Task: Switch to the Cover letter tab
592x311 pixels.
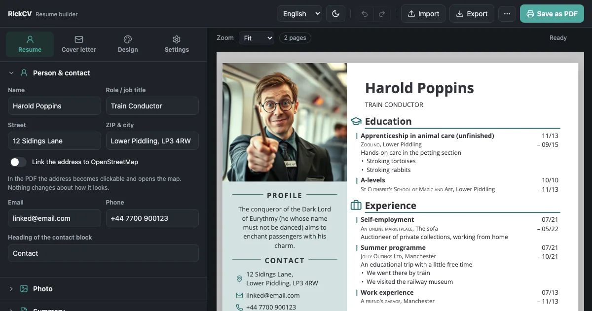Action: point(79,44)
